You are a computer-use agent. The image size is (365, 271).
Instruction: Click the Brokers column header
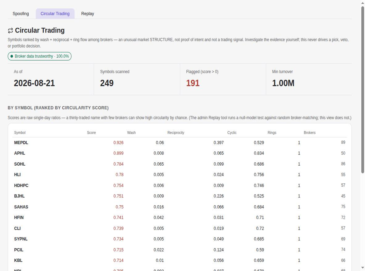point(310,132)
